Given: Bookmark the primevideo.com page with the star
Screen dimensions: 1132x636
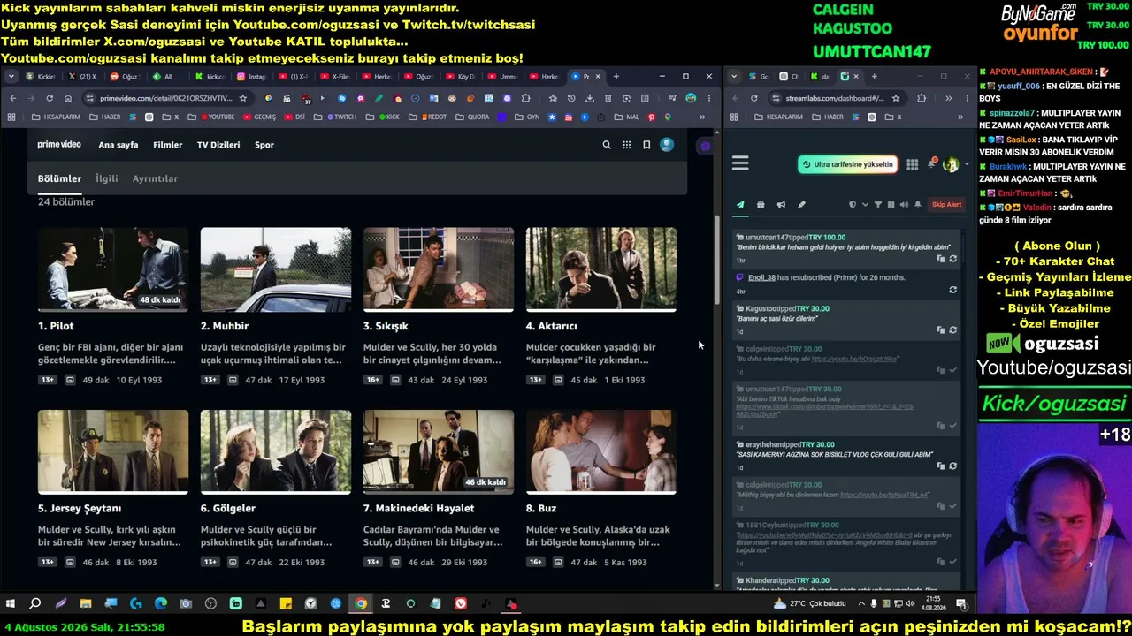Looking at the screenshot, I should point(242,98).
